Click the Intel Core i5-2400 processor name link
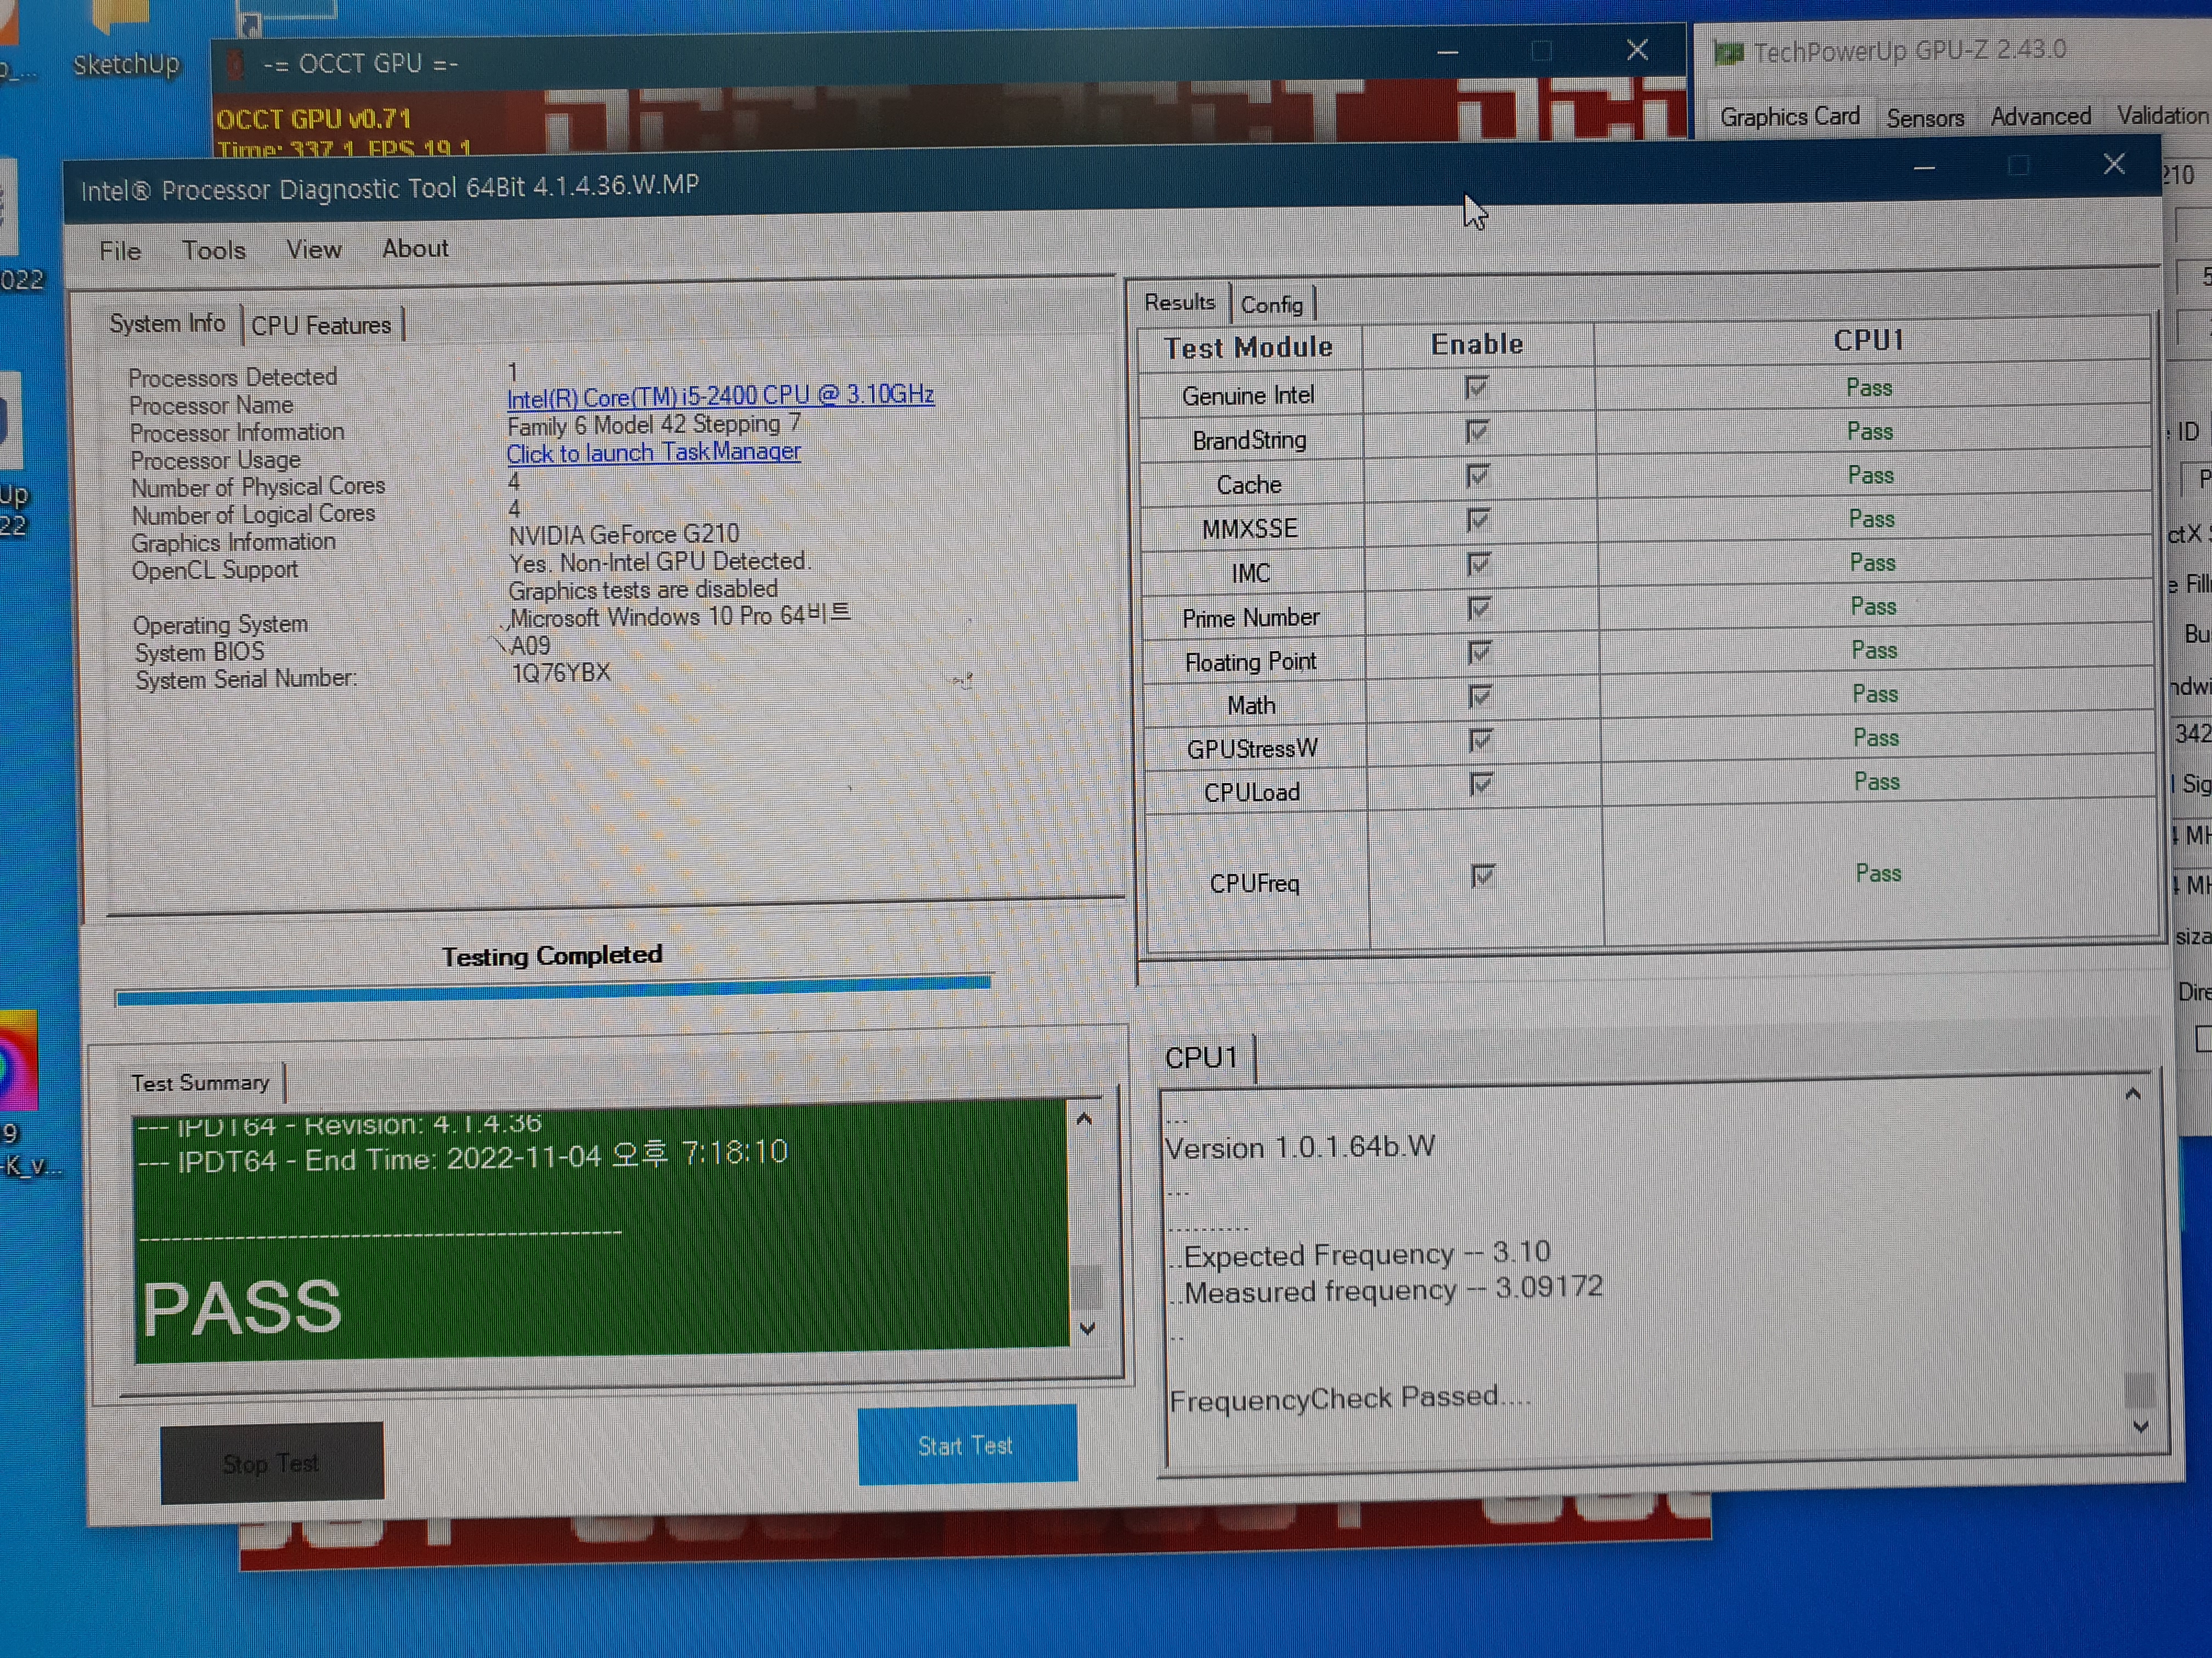Image resolution: width=2212 pixels, height=1658 pixels. pyautogui.click(x=720, y=396)
